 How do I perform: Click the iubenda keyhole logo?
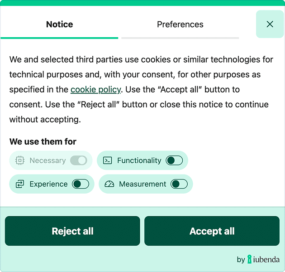pos(250,259)
